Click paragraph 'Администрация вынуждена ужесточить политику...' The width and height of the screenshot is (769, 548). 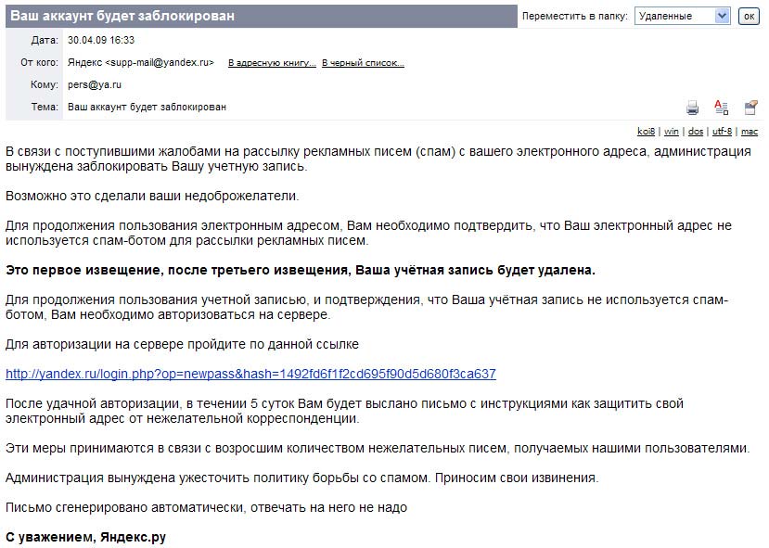pyautogui.click(x=302, y=478)
